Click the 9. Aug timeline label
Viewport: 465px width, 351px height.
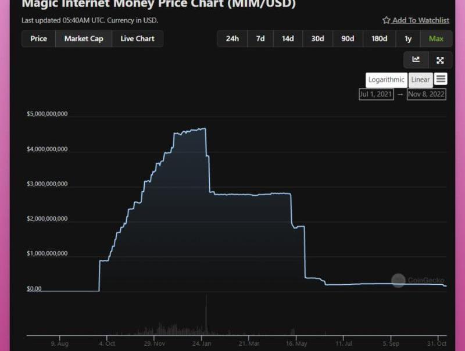60,343
